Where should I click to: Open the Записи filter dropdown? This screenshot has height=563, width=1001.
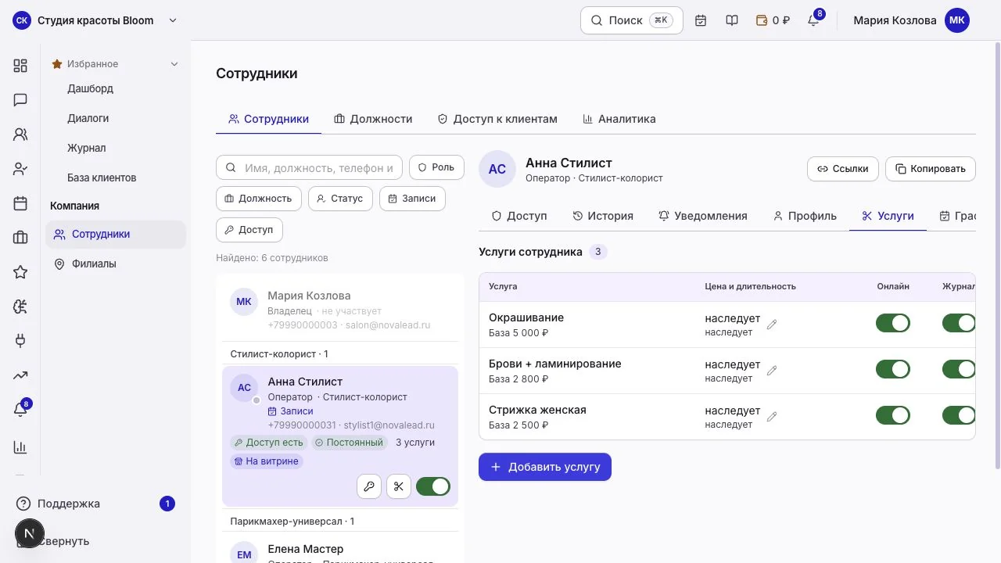coord(412,199)
